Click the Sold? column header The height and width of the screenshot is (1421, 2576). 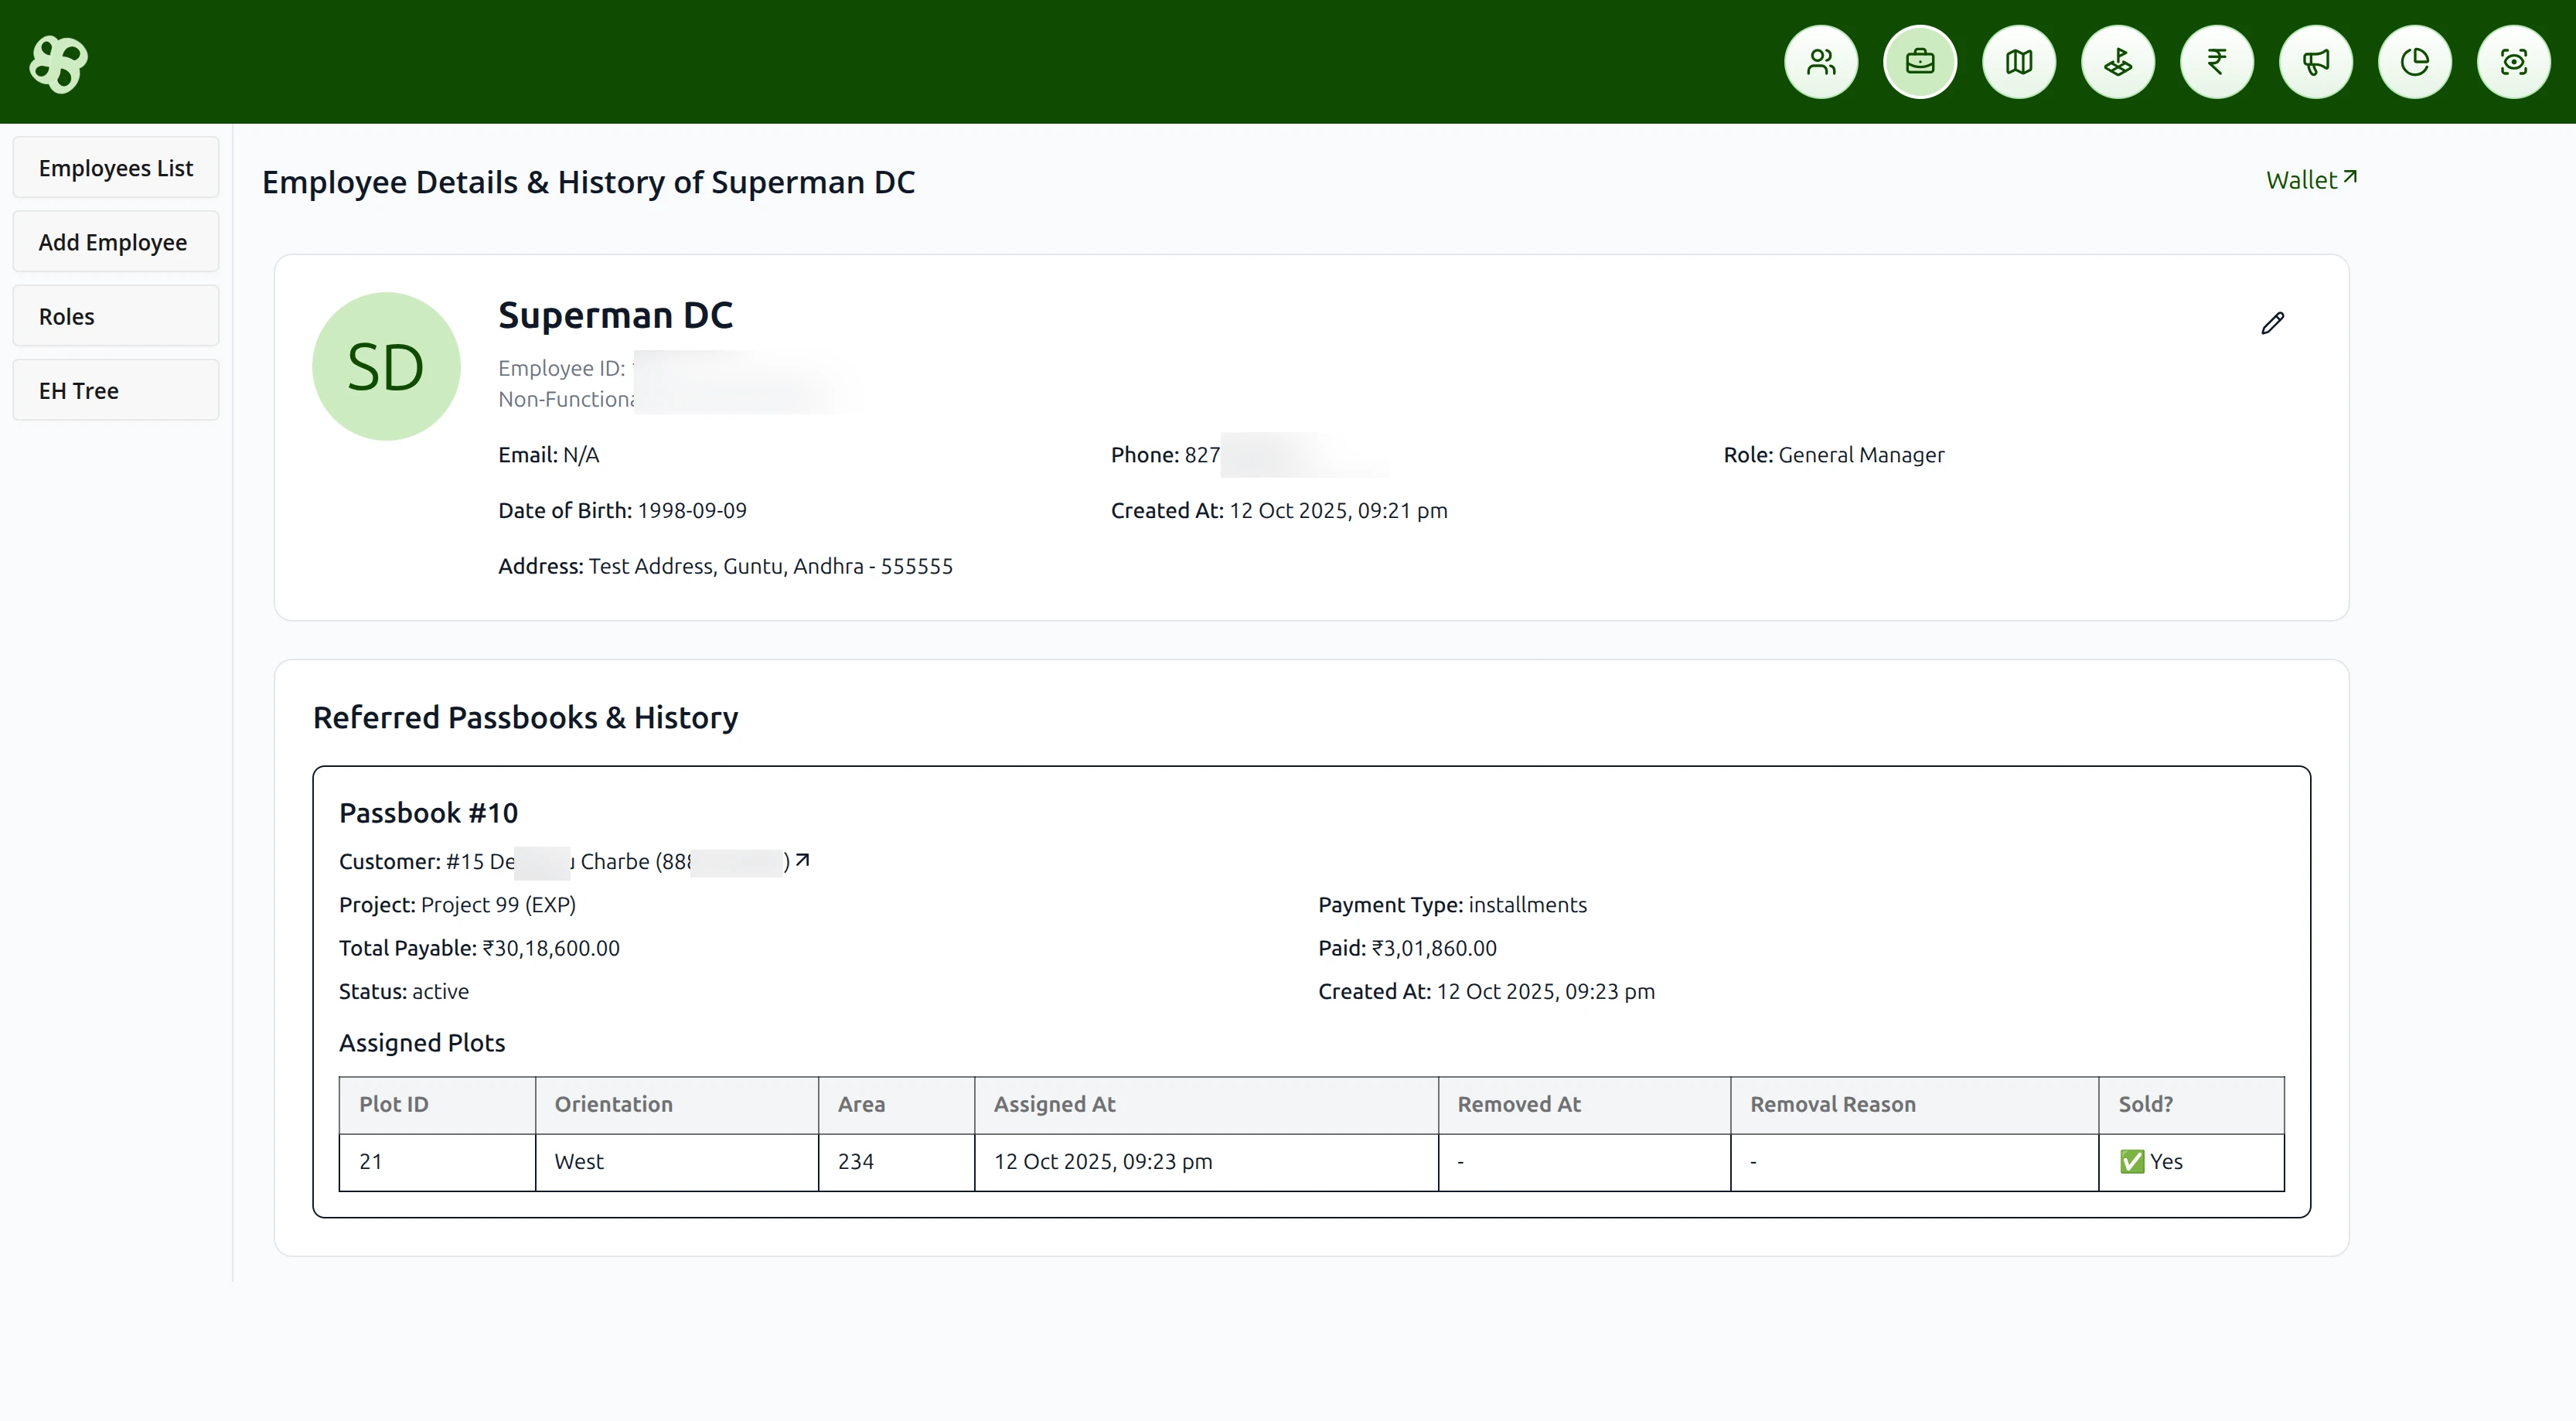pos(2145,1104)
